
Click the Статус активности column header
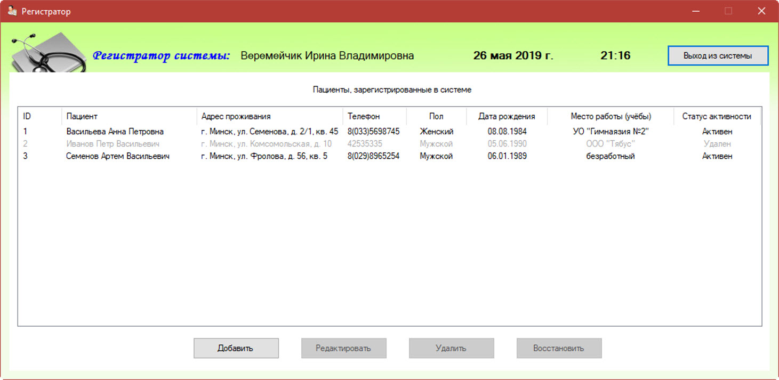coord(717,116)
